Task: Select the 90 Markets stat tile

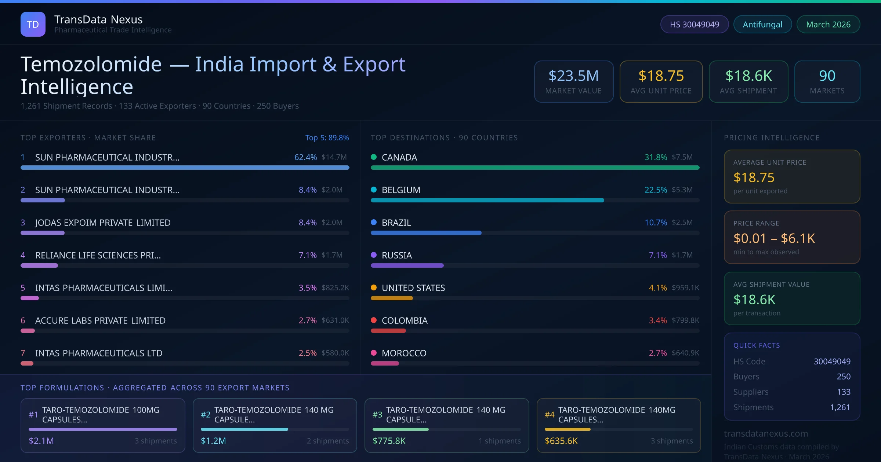Action: coord(827,81)
